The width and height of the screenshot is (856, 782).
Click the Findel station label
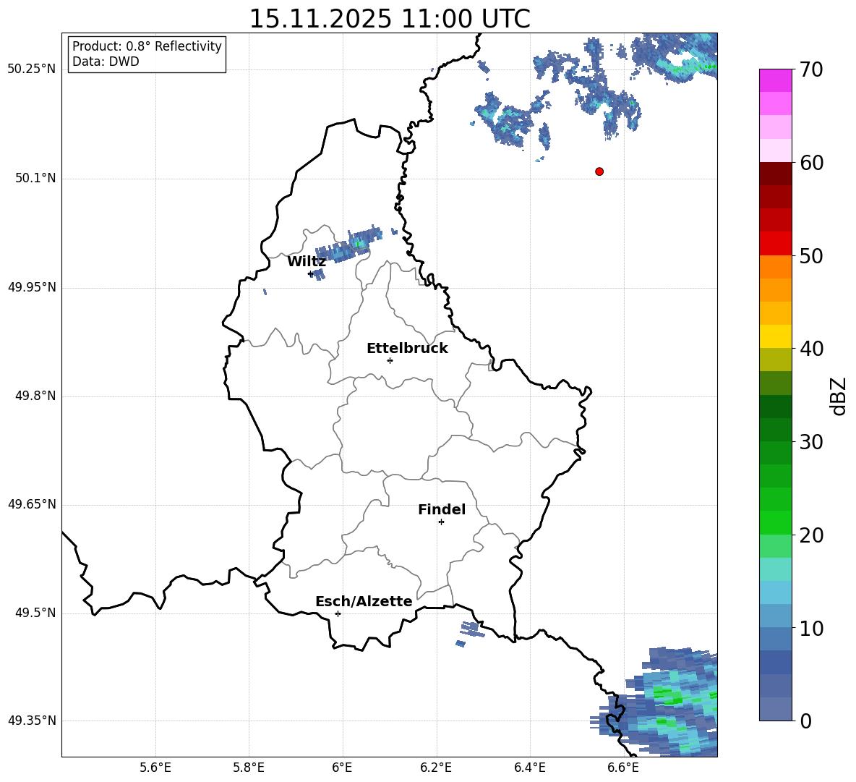click(442, 509)
